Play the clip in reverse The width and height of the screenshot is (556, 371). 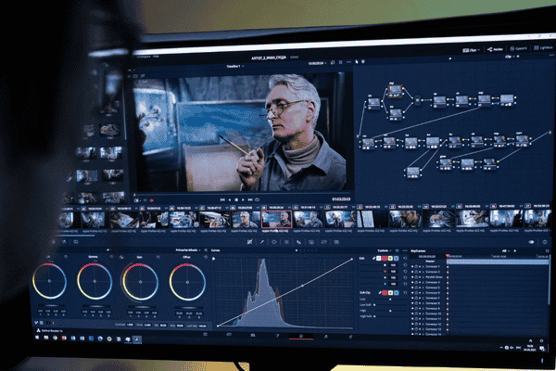pos(230,200)
